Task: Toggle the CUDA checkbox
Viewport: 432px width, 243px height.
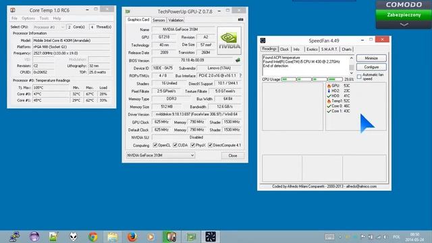Action: pyautogui.click(x=175, y=145)
